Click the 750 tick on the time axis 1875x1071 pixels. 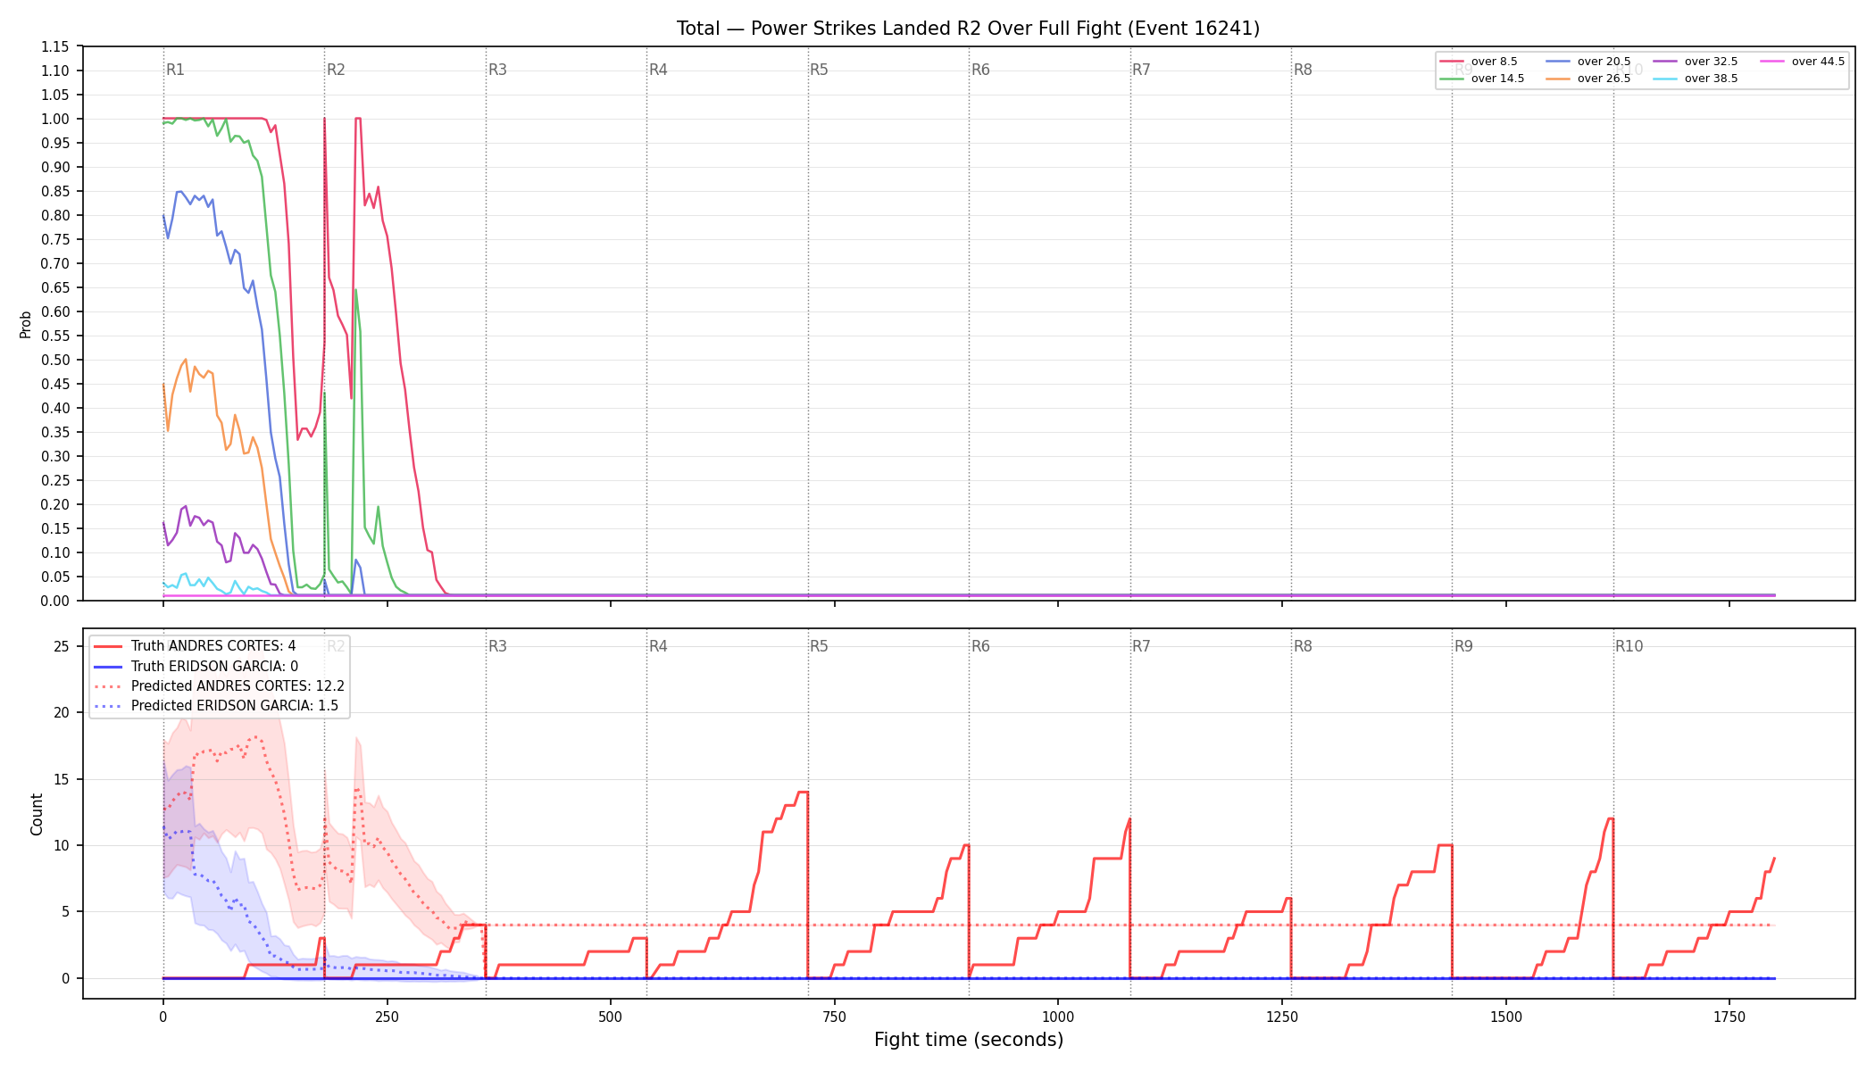coord(835,1017)
